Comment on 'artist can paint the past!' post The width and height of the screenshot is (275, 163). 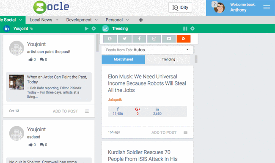(43, 59)
